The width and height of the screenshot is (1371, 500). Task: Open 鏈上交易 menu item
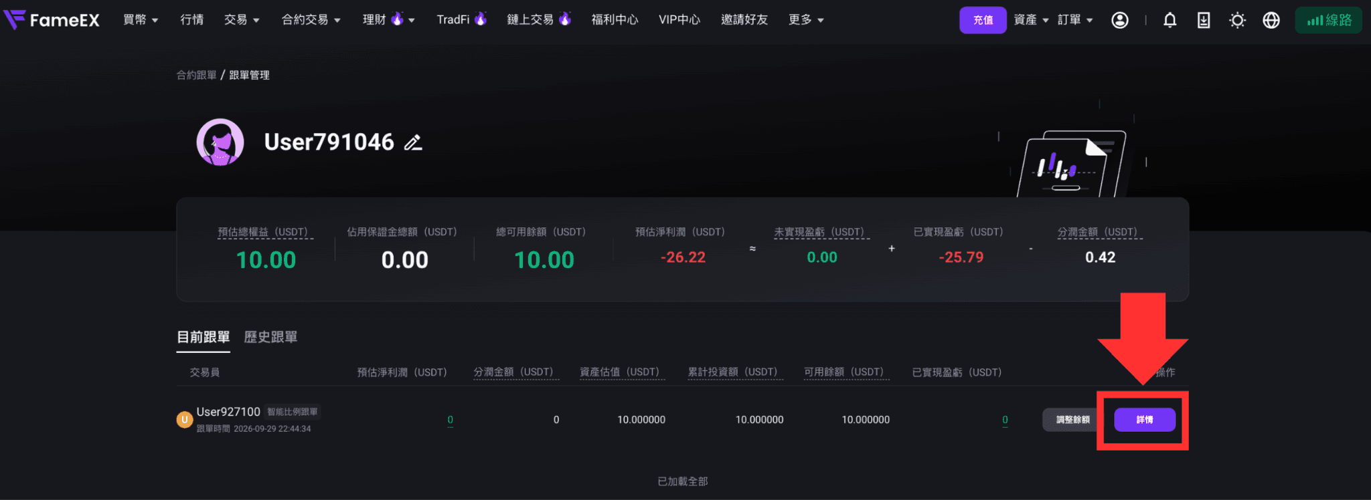[539, 20]
